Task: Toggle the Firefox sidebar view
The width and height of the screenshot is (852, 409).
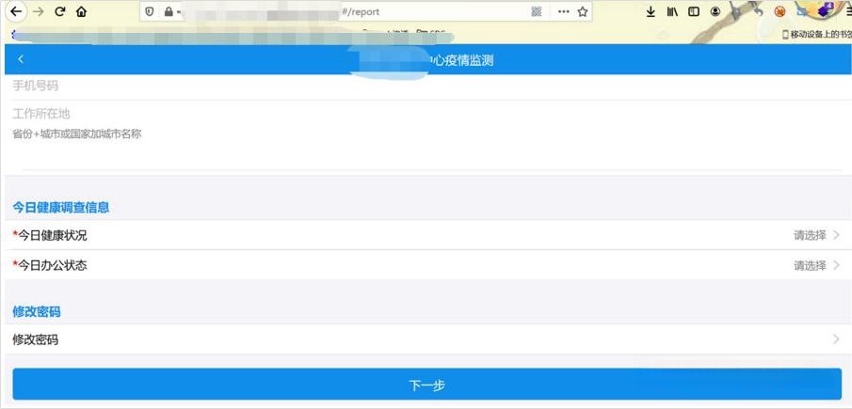Action: coord(694,12)
